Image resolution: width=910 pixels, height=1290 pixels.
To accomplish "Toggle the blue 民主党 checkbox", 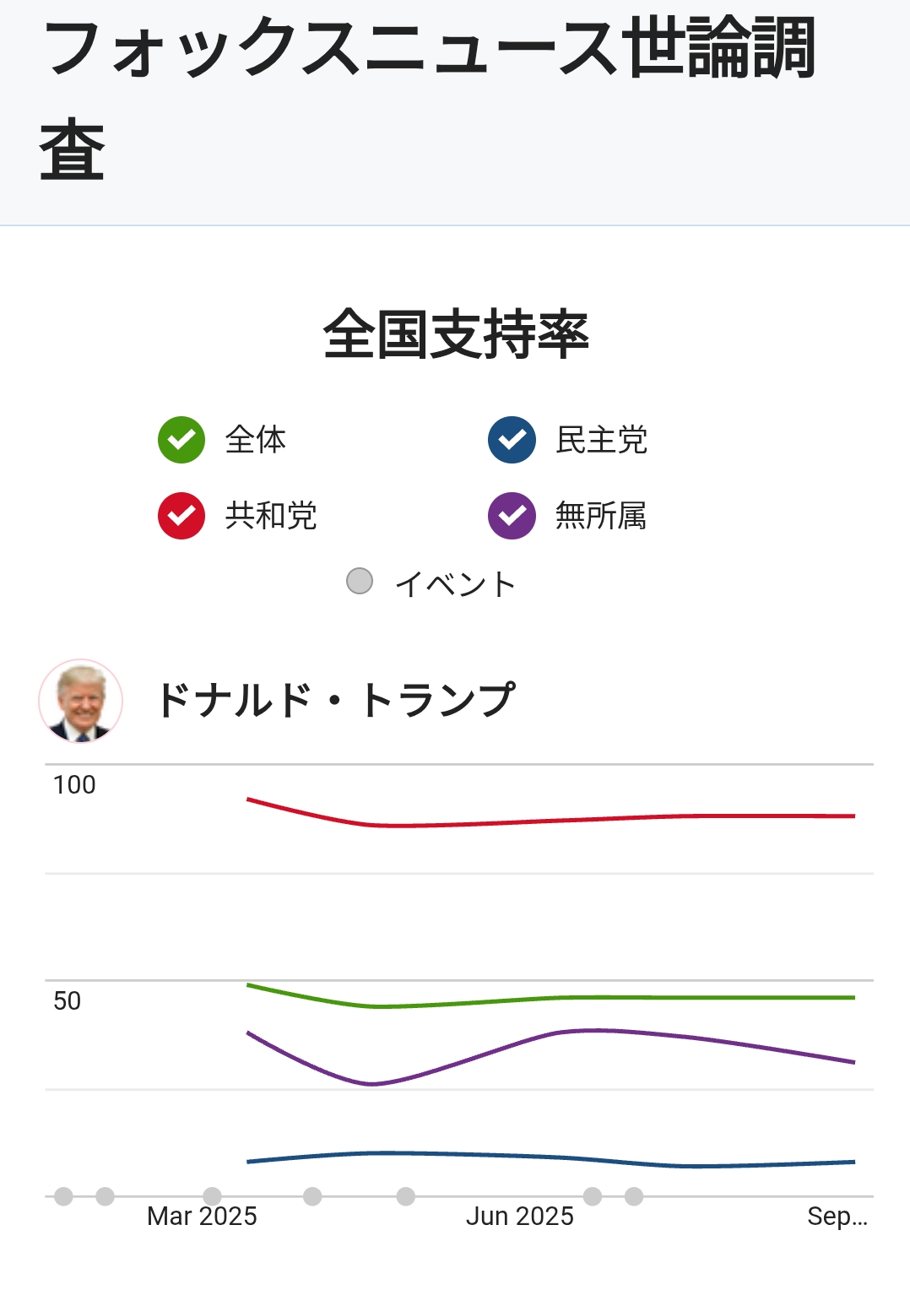I will tap(512, 440).
